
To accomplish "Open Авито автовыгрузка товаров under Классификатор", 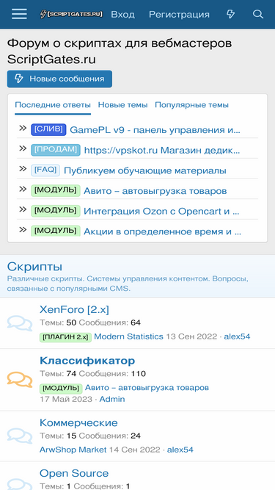I will (147, 388).
